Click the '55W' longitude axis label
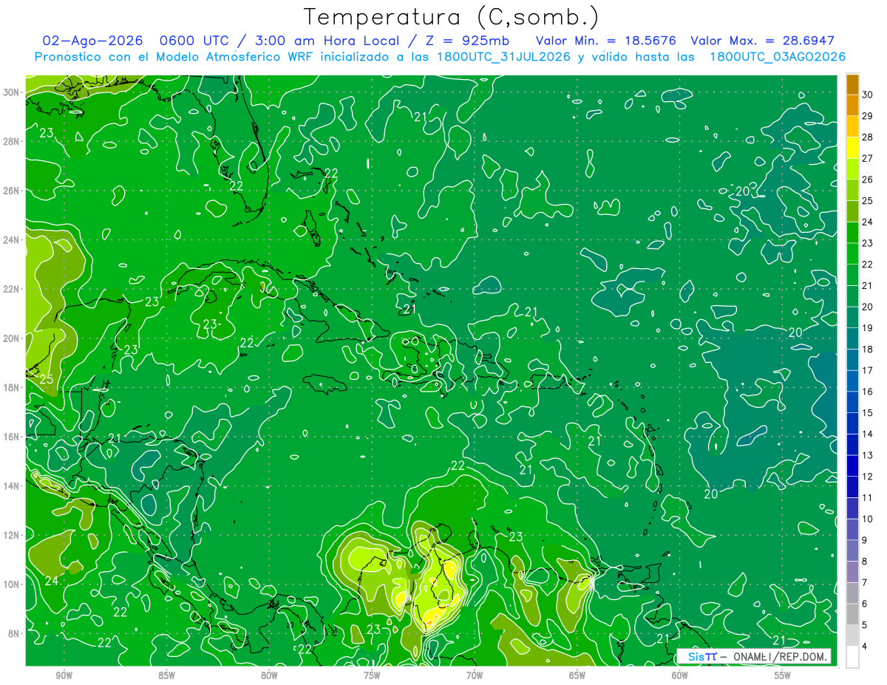 click(x=783, y=675)
